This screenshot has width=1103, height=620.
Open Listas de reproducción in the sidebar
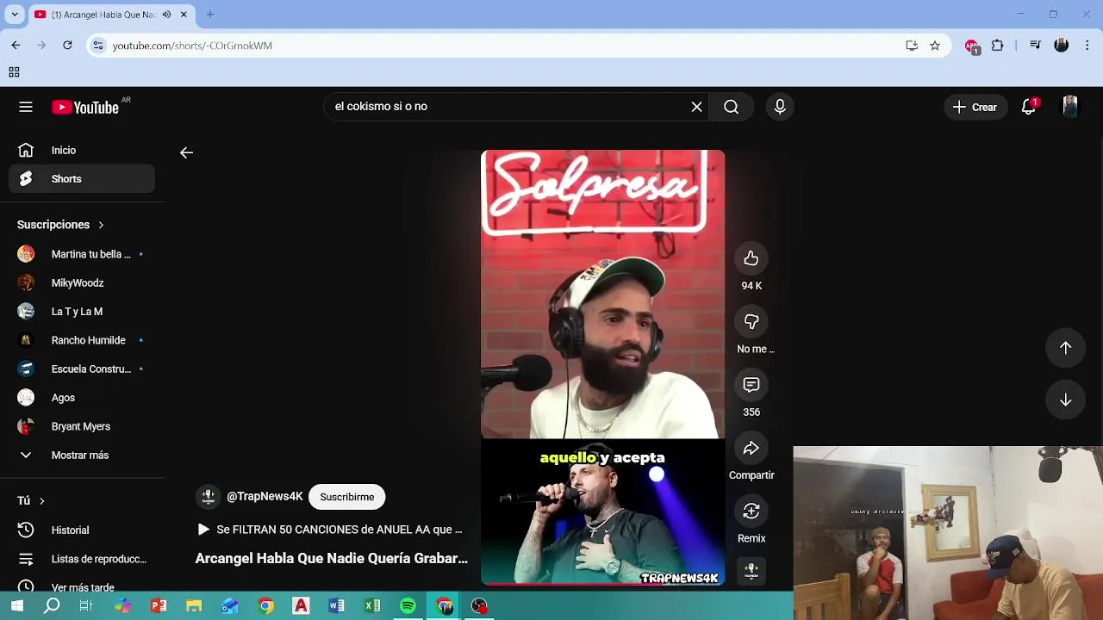coord(82,559)
